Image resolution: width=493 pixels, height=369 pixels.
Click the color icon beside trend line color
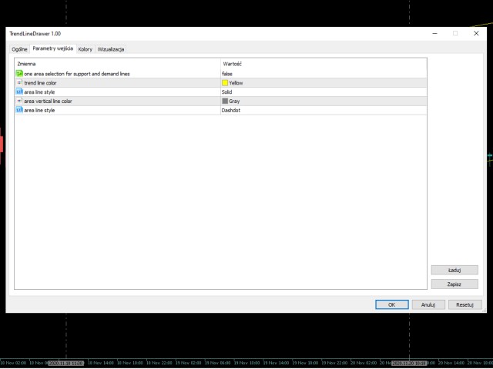coord(19,82)
